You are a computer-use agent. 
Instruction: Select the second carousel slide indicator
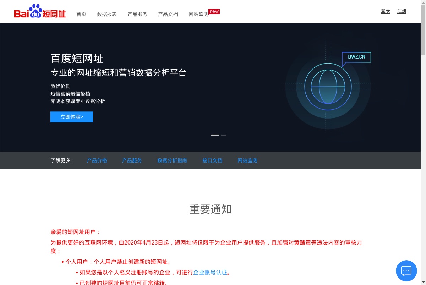(224, 135)
